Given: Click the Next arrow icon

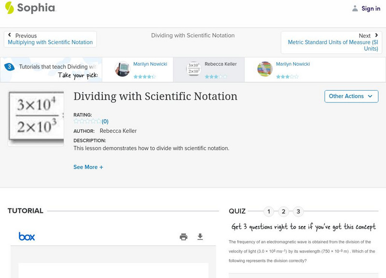Looking at the screenshot, I should [x=375, y=35].
